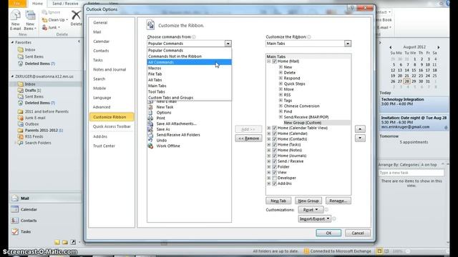Screen dimensions: 458x257
Task: Open the New Items ribbon icon
Action: pos(30,16)
